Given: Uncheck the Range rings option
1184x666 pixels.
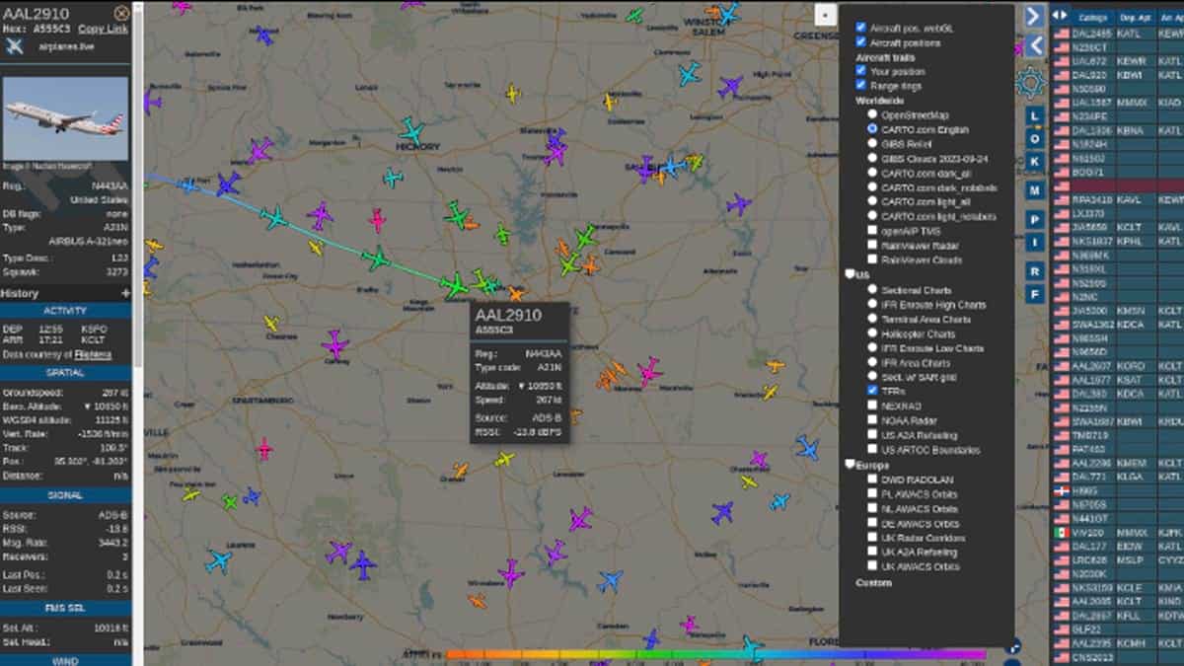Looking at the screenshot, I should point(861,85).
